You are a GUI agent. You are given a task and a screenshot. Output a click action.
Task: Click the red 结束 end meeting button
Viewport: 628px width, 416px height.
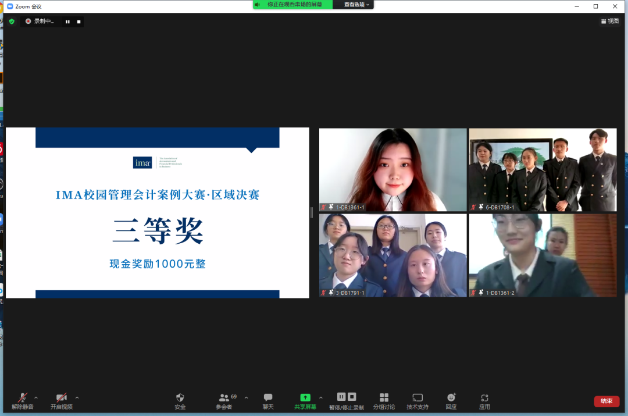click(x=606, y=401)
